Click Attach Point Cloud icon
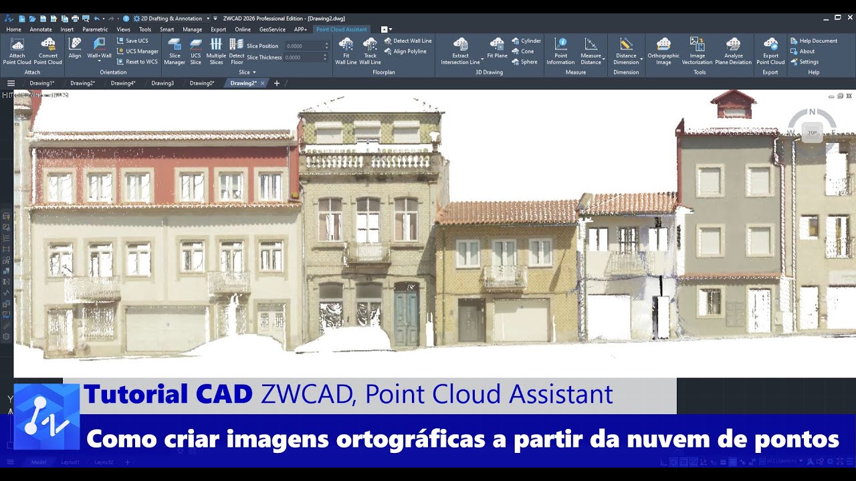The image size is (856, 481). [x=17, y=45]
